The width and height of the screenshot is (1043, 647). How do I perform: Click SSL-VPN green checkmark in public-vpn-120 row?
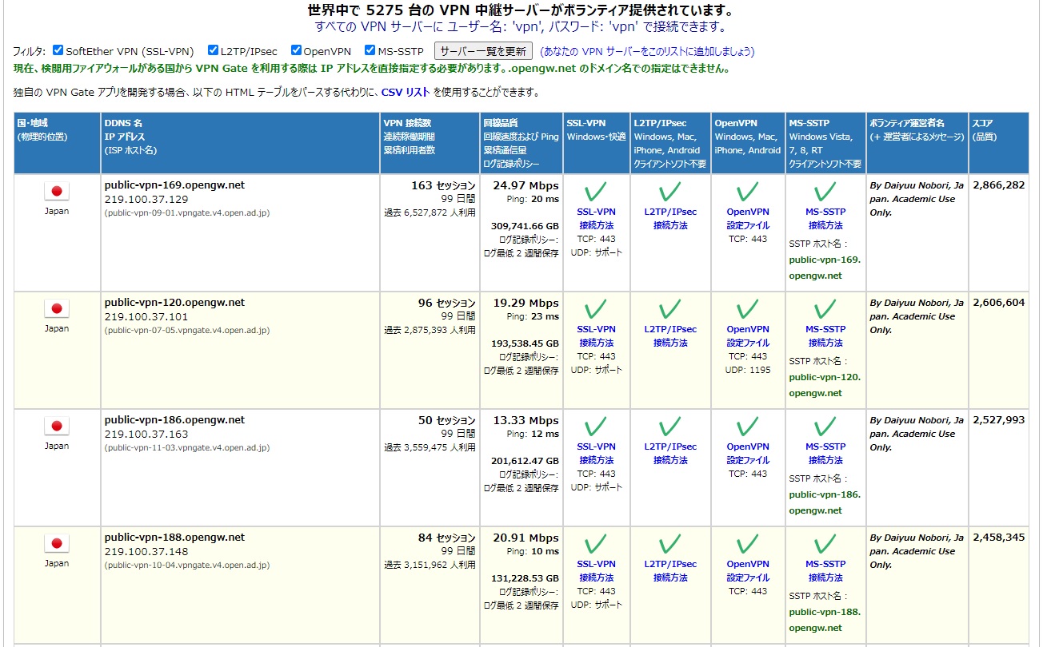point(596,309)
